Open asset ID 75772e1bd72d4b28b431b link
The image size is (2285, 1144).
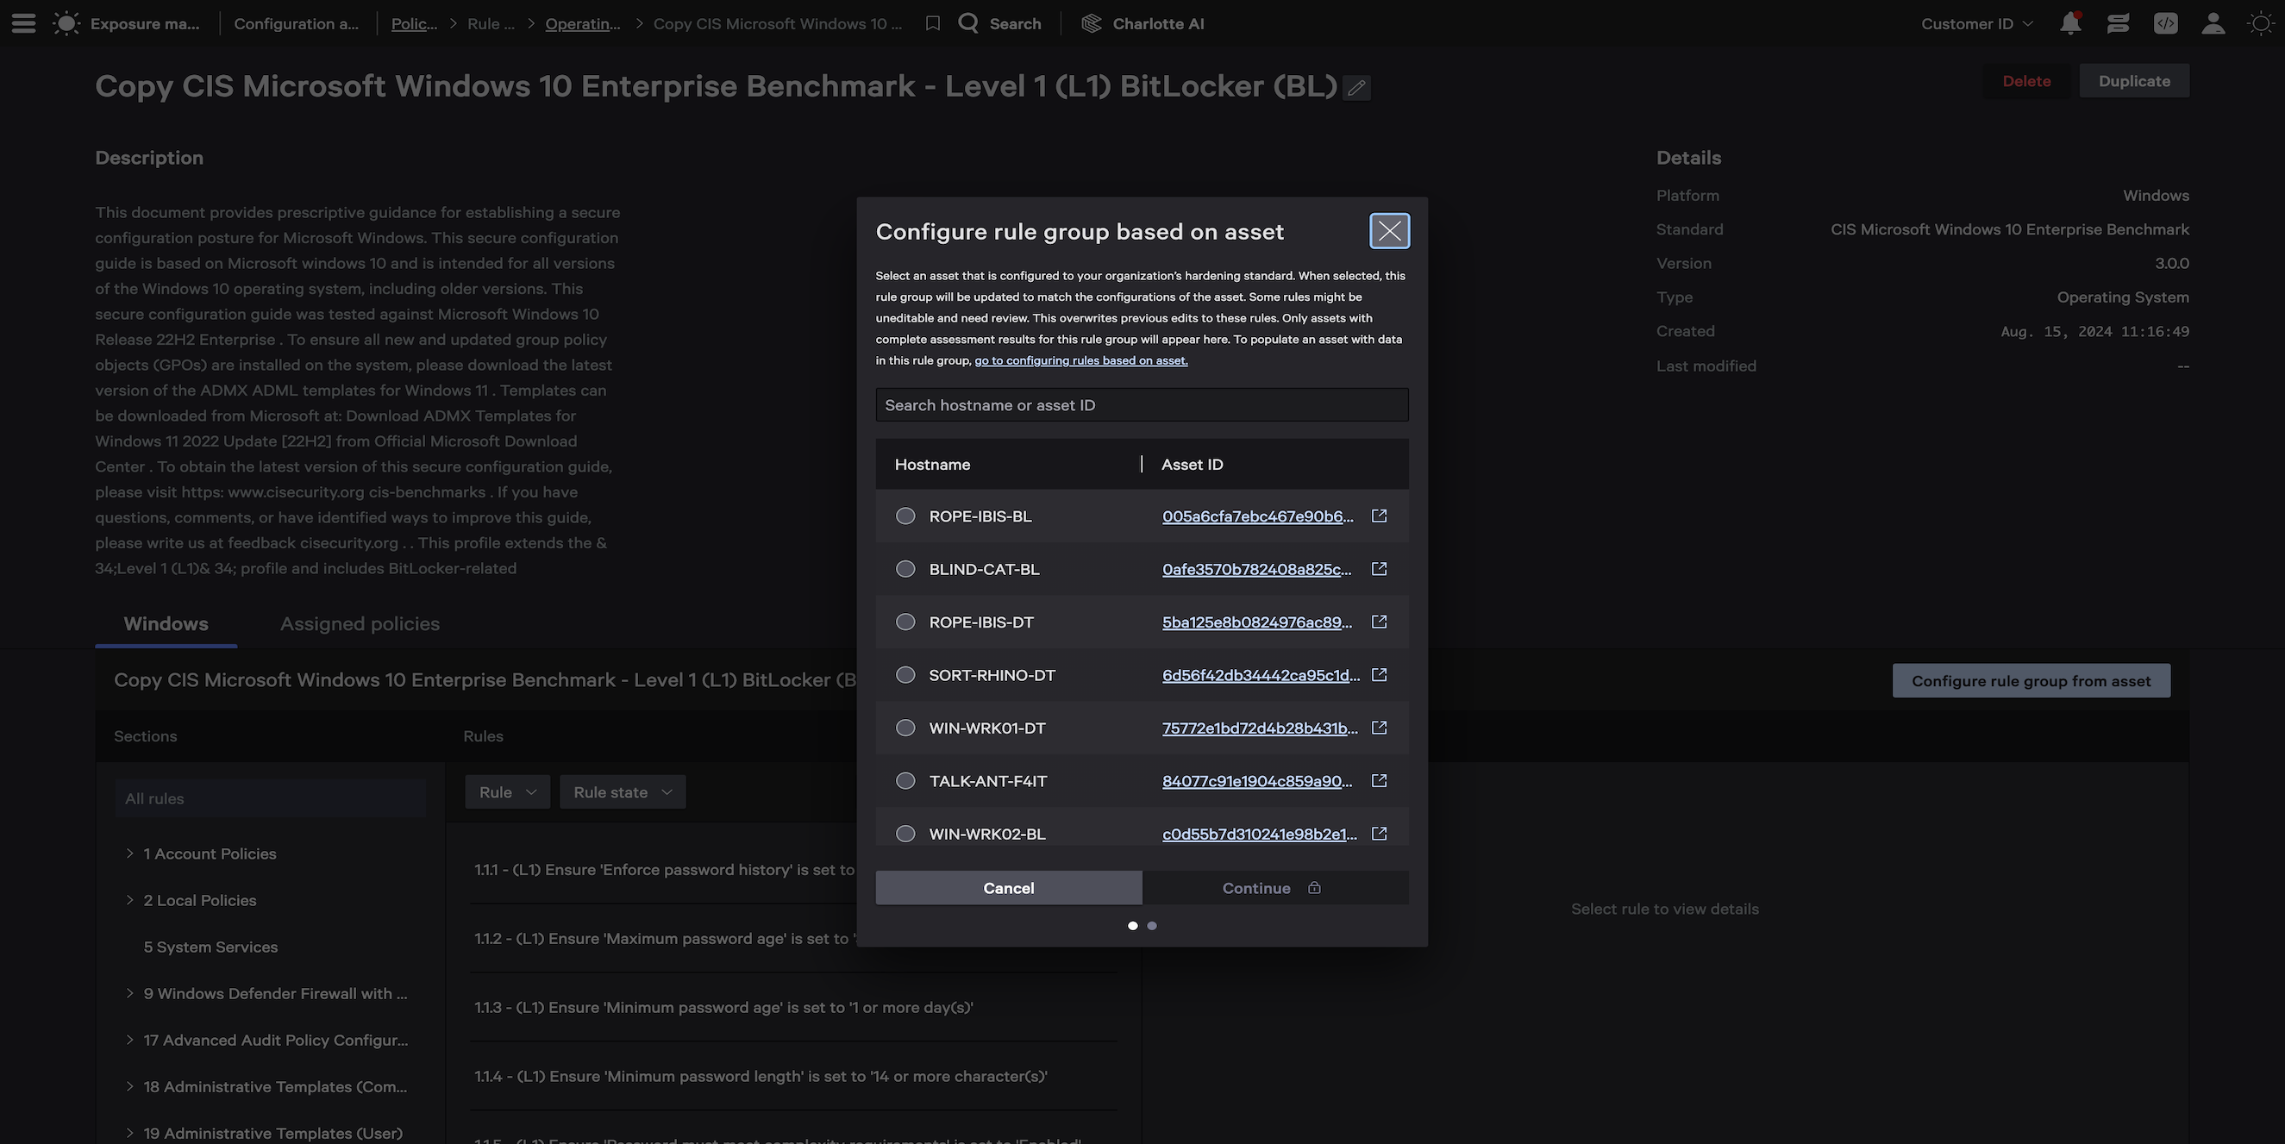coord(1260,728)
